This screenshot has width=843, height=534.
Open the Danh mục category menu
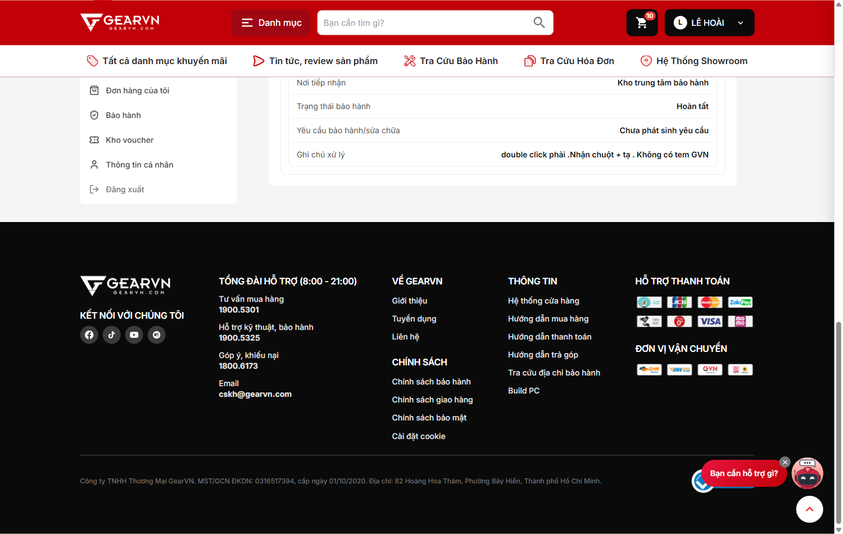[x=271, y=23]
